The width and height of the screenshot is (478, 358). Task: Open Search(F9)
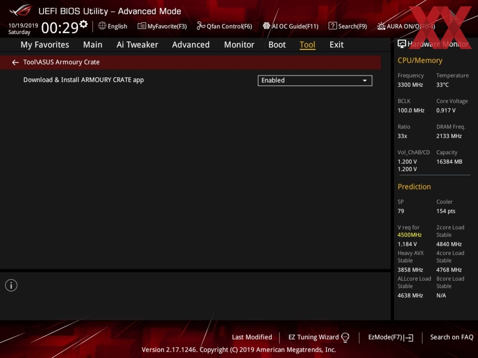click(348, 26)
